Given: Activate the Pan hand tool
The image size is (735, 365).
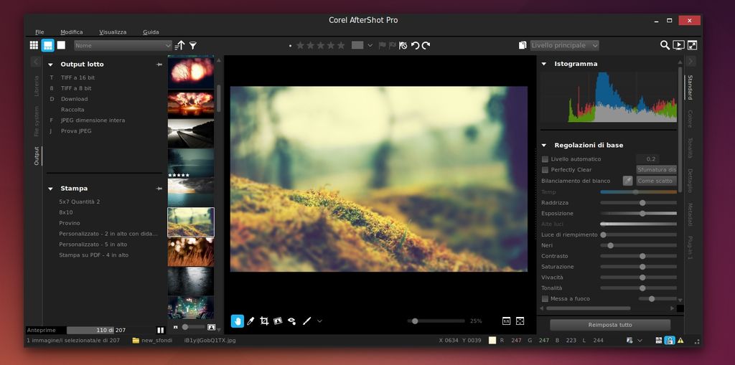Looking at the screenshot, I should tap(238, 321).
